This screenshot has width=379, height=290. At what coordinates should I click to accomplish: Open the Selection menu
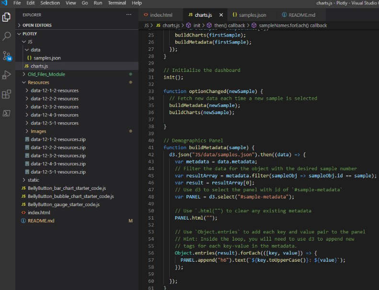coord(50,3)
